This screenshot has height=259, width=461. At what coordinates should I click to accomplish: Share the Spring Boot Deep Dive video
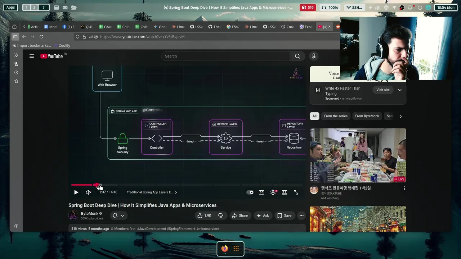pyautogui.click(x=240, y=215)
